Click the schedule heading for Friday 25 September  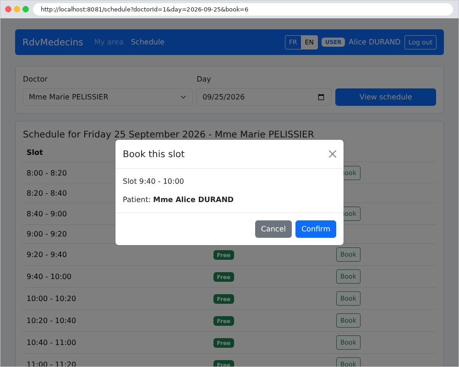[x=168, y=134]
